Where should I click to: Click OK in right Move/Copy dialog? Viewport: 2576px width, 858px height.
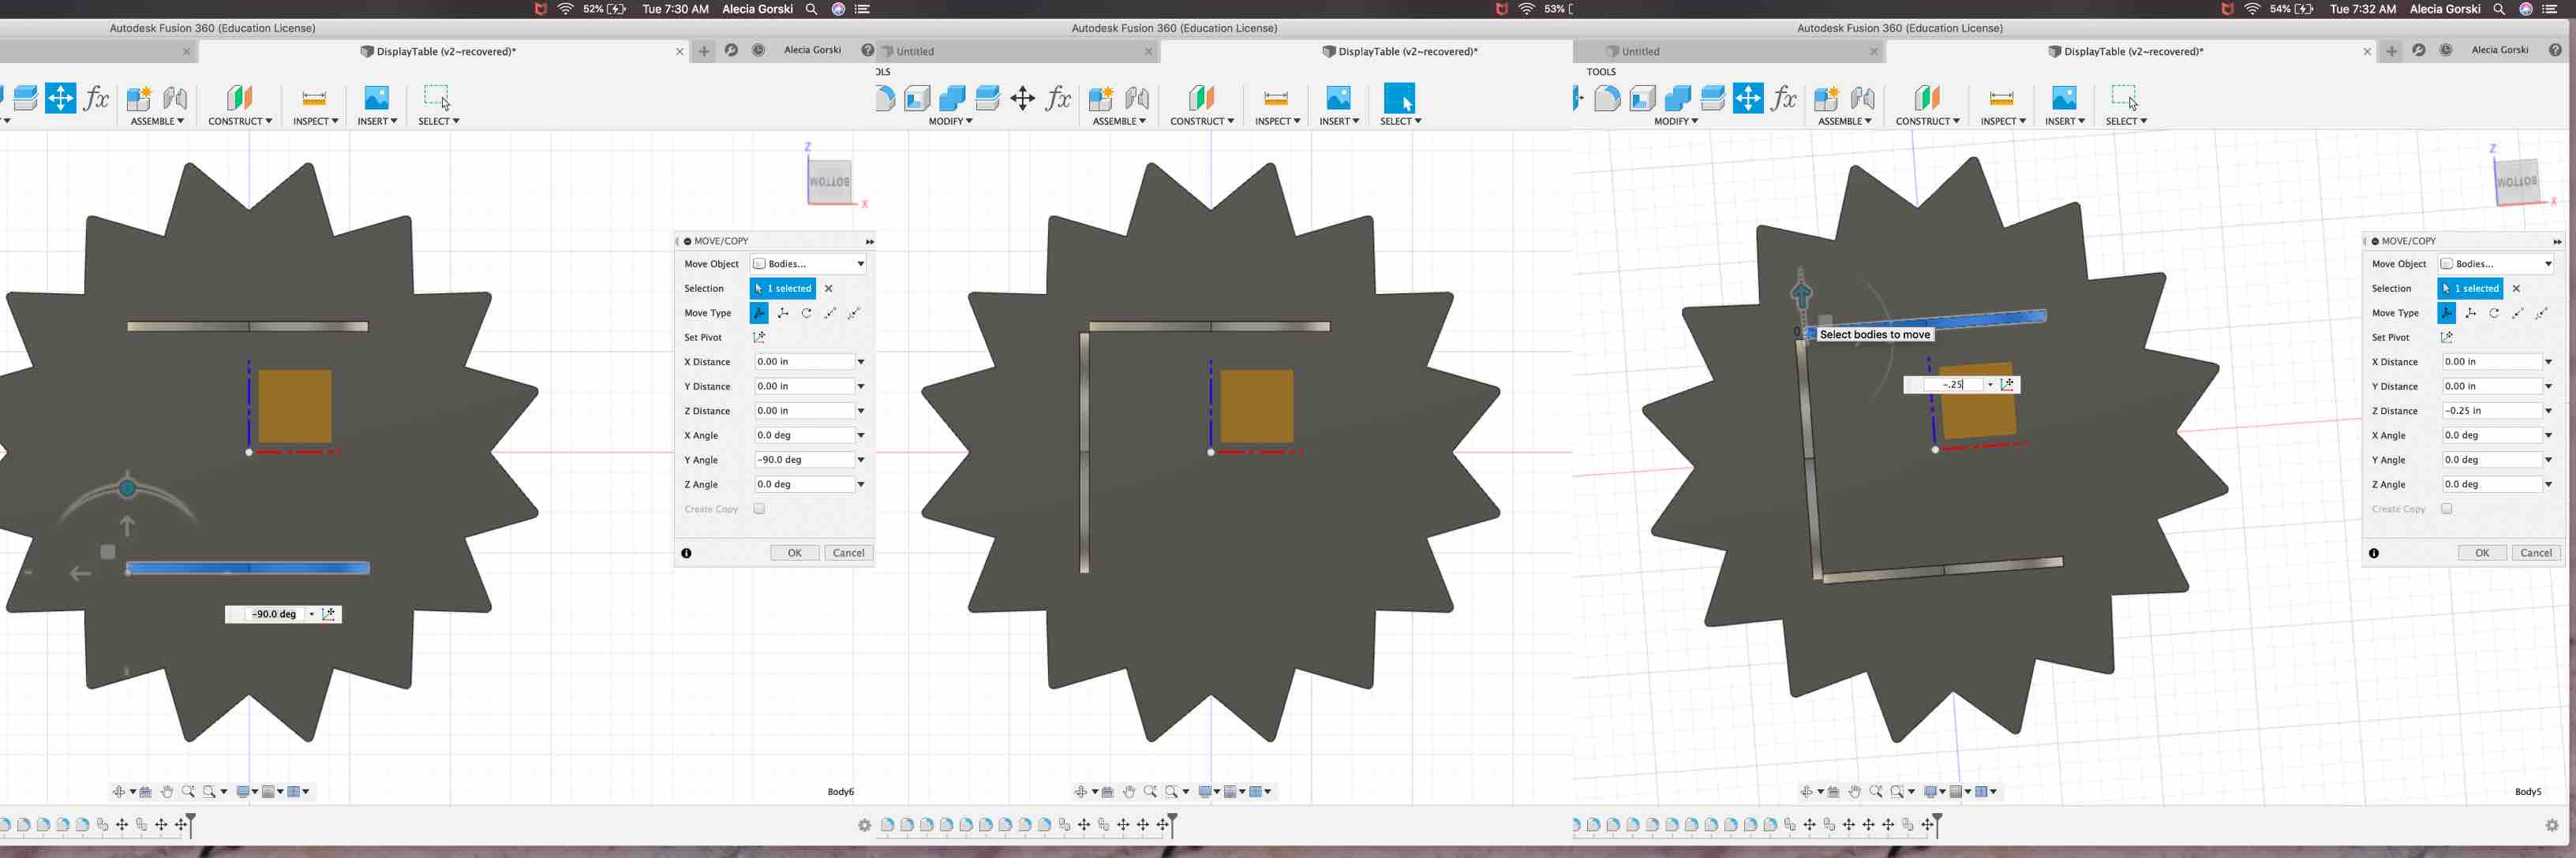click(x=2482, y=554)
